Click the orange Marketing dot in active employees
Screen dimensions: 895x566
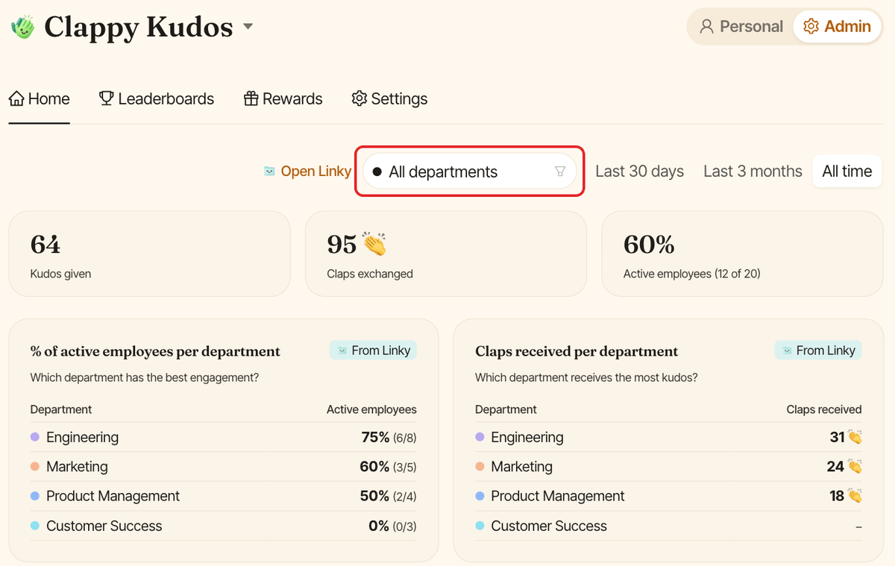pos(34,467)
